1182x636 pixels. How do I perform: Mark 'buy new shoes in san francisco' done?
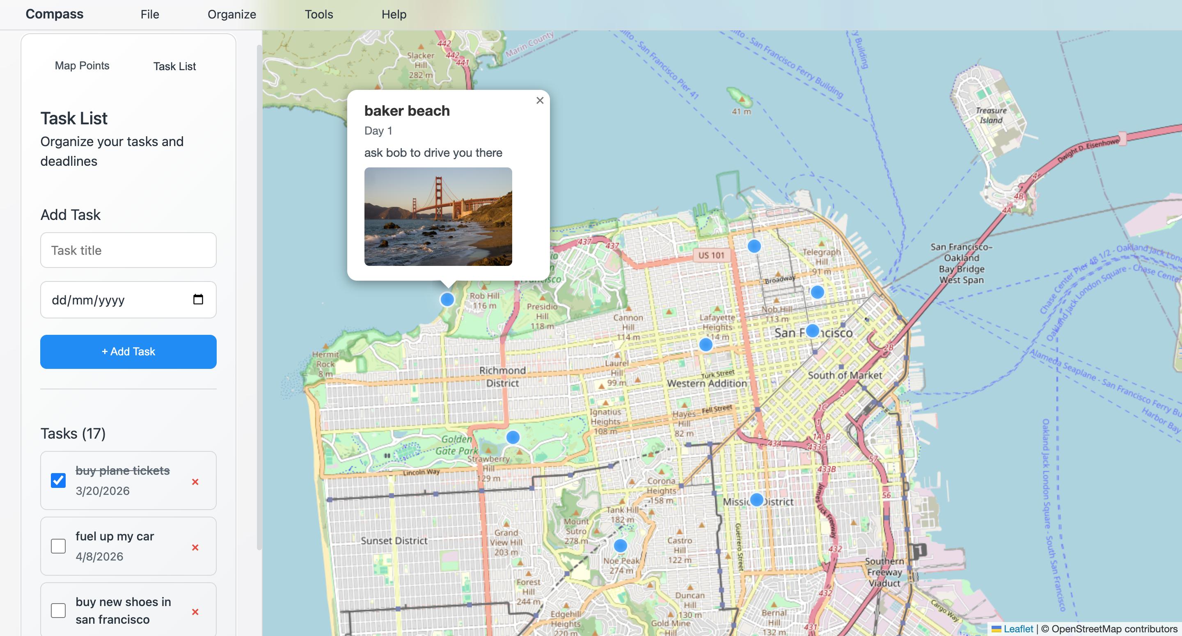click(x=58, y=611)
